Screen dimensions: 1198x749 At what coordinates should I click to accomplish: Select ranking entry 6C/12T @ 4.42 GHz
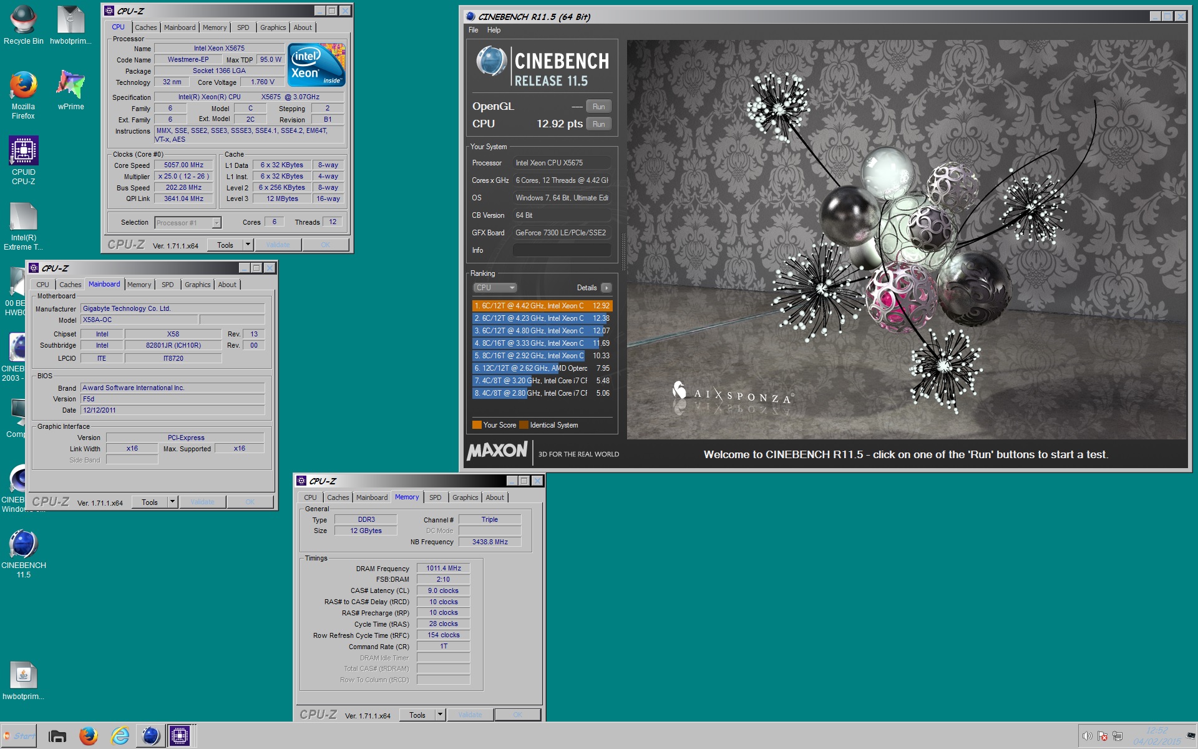542,306
